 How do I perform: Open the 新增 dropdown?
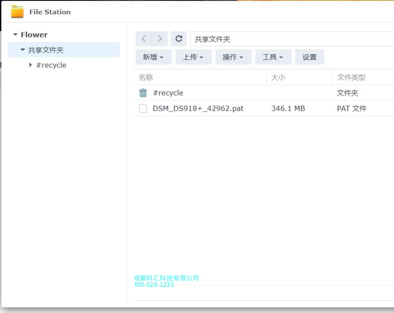(154, 57)
